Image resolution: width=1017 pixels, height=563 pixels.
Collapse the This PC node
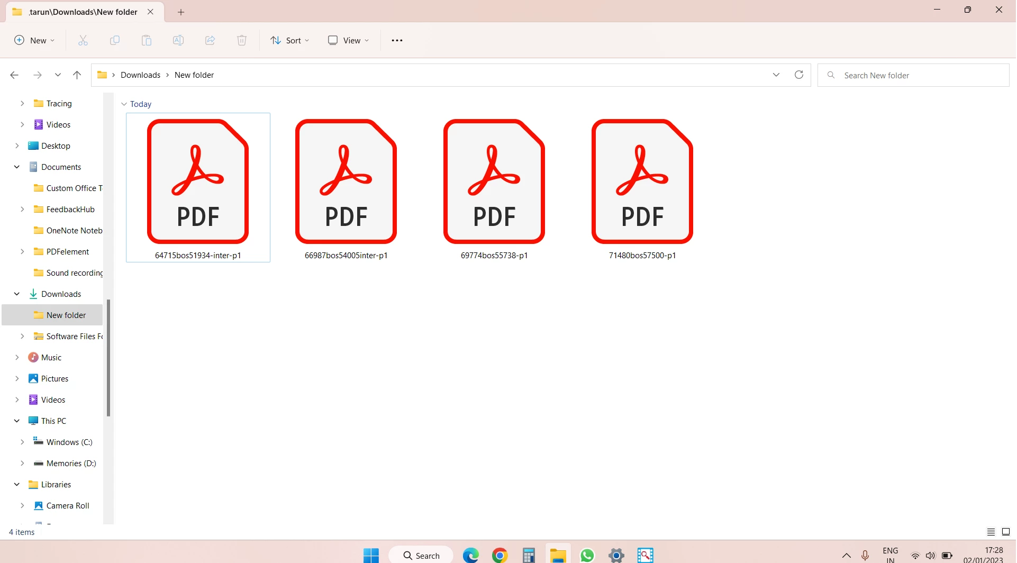pyautogui.click(x=17, y=421)
